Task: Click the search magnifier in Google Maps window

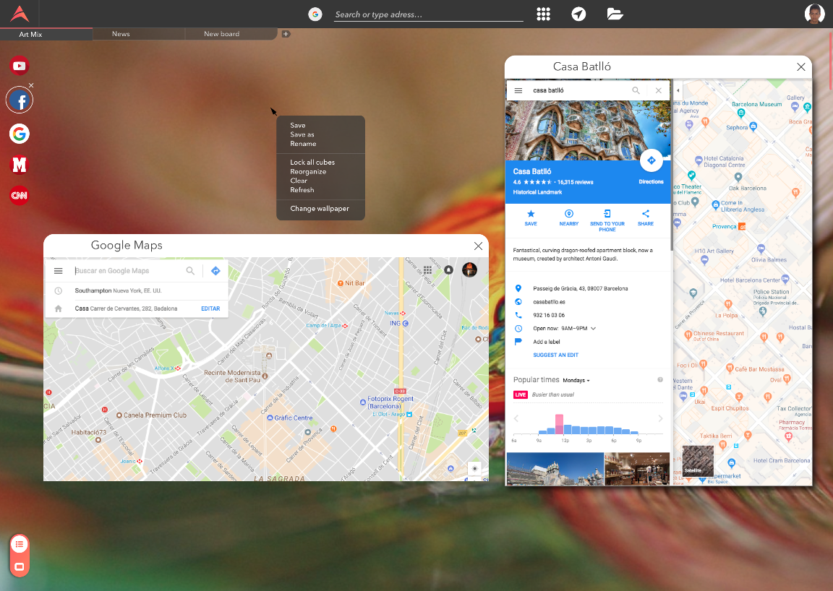Action: pos(190,271)
